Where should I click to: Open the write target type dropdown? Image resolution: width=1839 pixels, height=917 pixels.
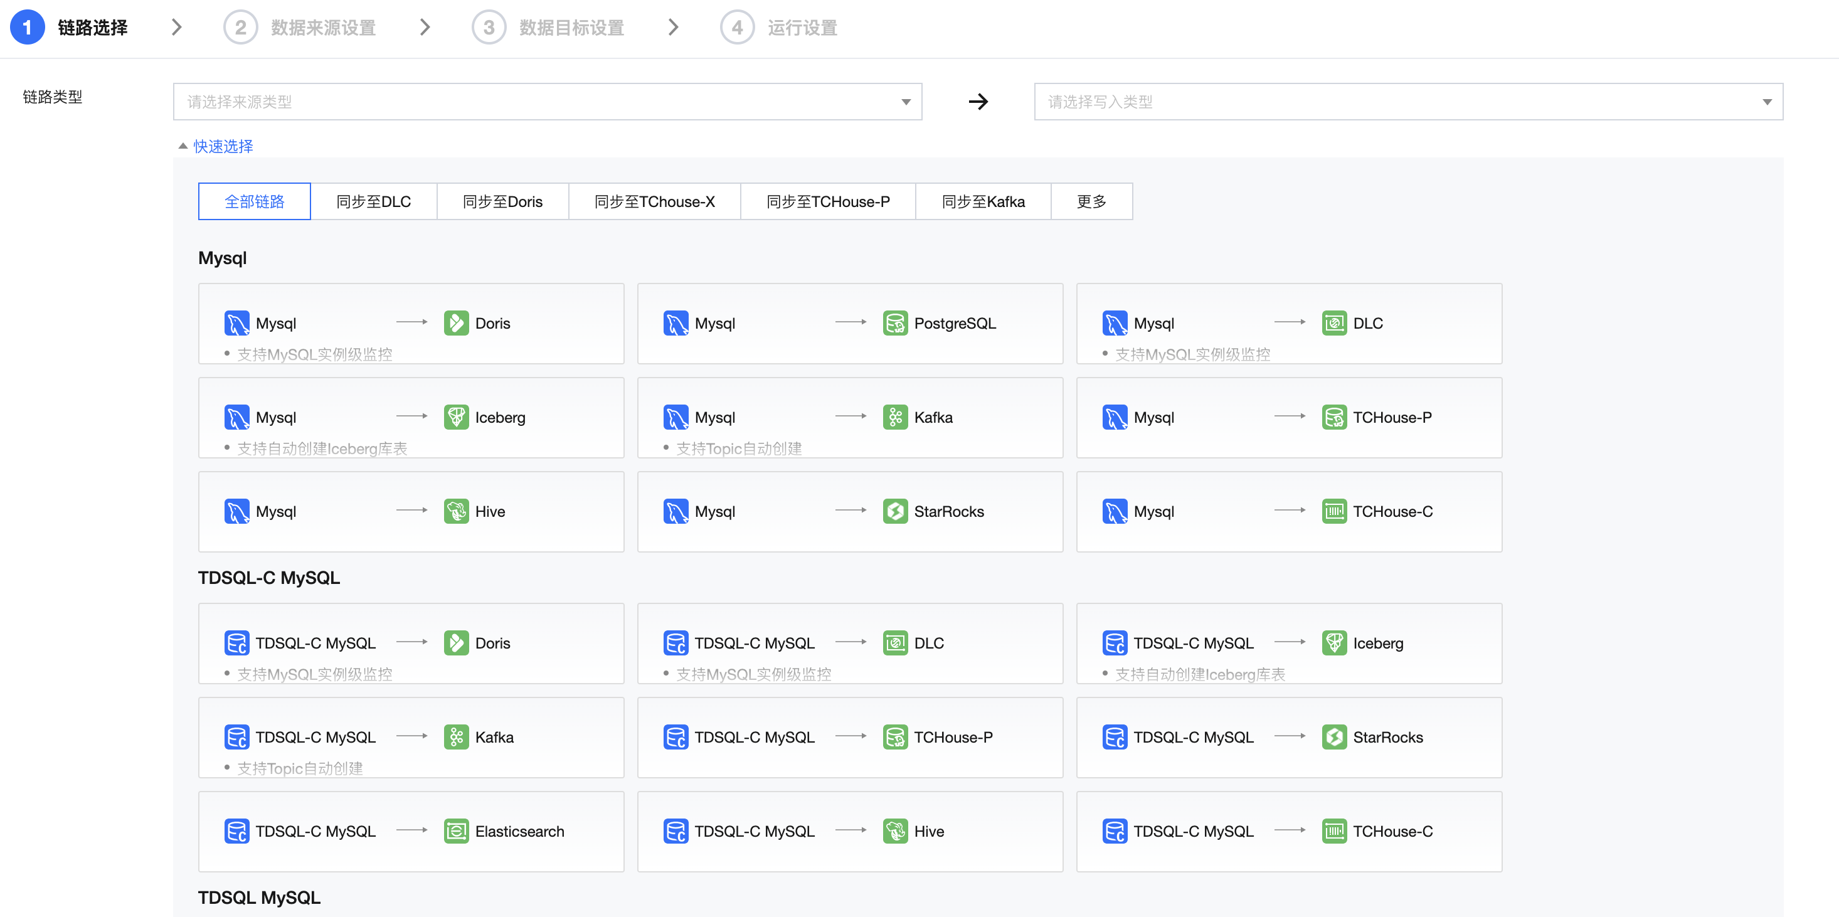[x=1407, y=102]
